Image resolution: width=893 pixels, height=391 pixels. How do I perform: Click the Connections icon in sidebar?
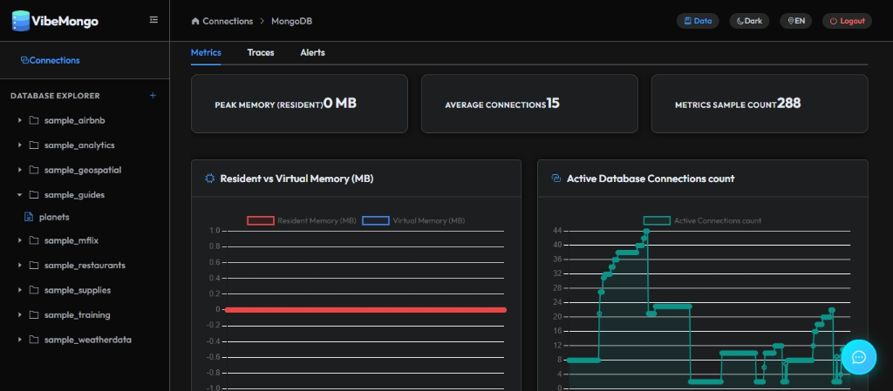[x=24, y=60]
